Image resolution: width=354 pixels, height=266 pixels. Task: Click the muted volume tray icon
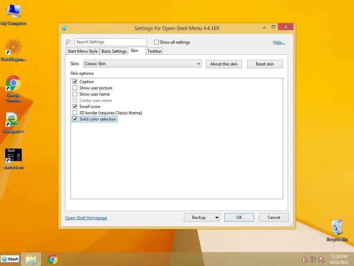(x=305, y=259)
